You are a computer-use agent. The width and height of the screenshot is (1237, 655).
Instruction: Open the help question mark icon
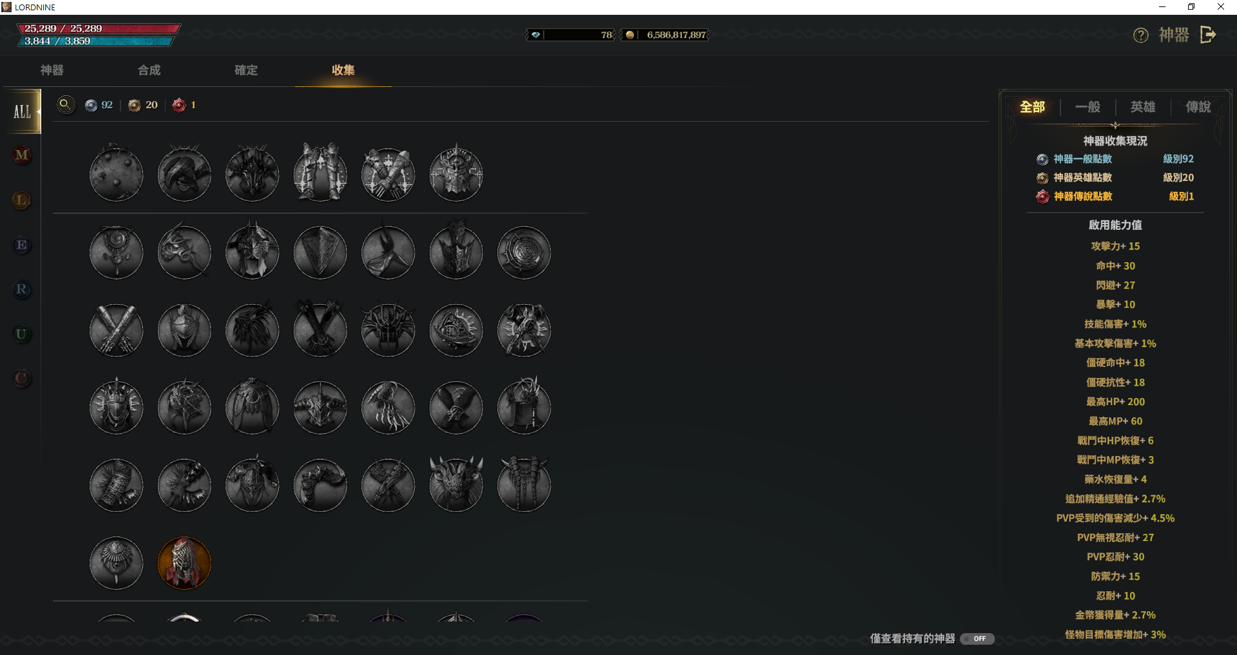(x=1140, y=35)
